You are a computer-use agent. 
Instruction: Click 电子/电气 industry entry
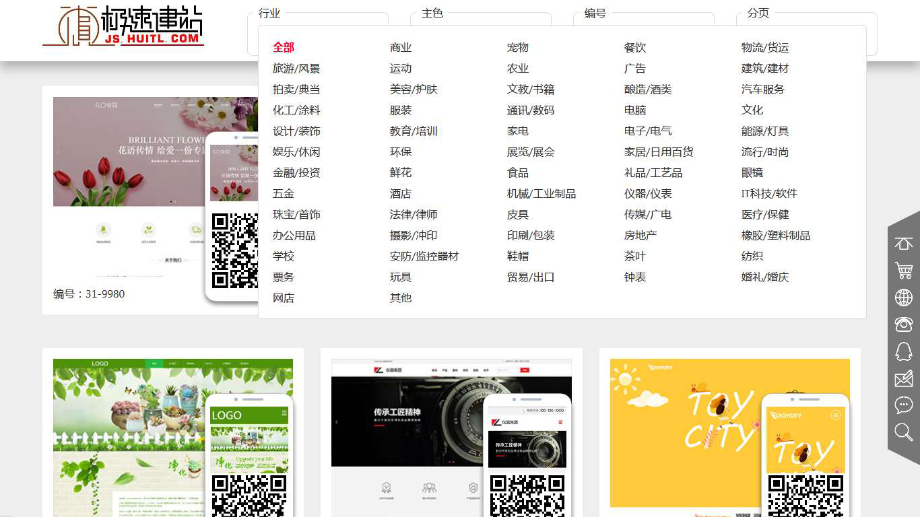coord(648,131)
